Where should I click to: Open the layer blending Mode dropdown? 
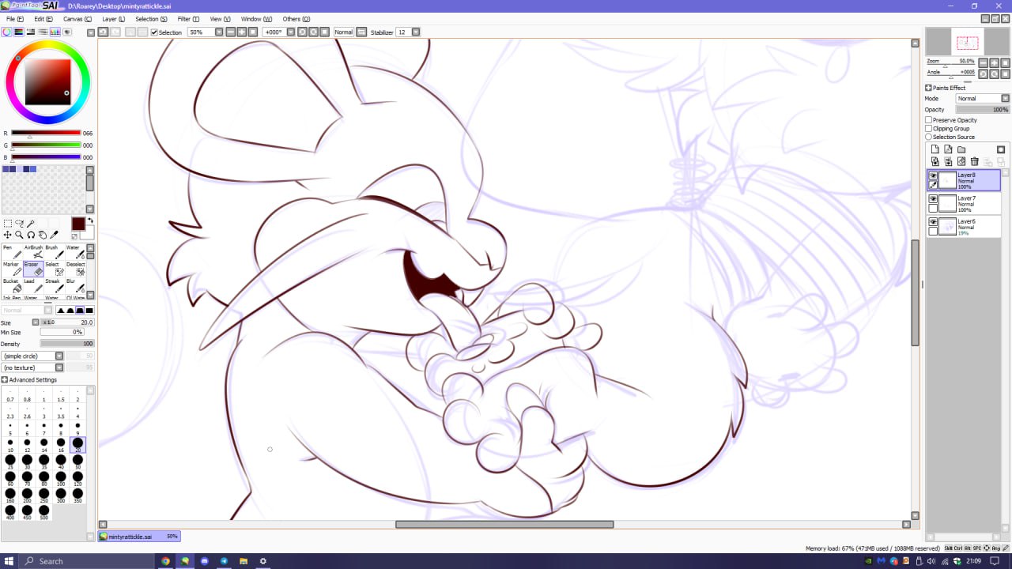1006,99
